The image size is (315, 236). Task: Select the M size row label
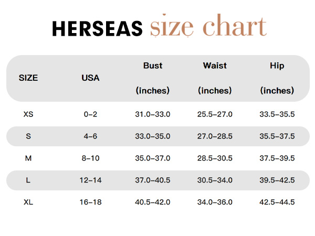coord(28,158)
